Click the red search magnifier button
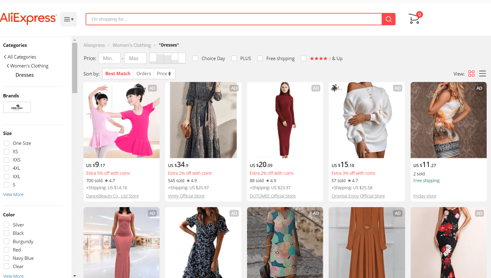 (388, 19)
